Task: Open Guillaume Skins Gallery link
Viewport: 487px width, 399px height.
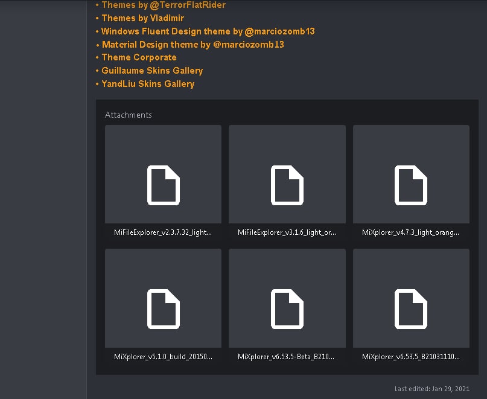Action: tap(152, 71)
